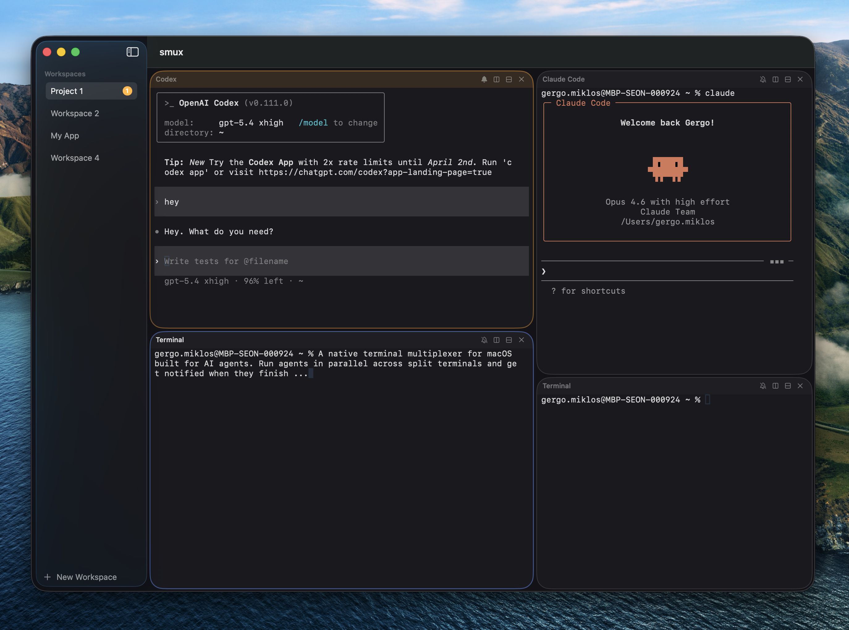The height and width of the screenshot is (630, 849).
Task: Click the Claude pixel mascot image
Action: tap(668, 169)
